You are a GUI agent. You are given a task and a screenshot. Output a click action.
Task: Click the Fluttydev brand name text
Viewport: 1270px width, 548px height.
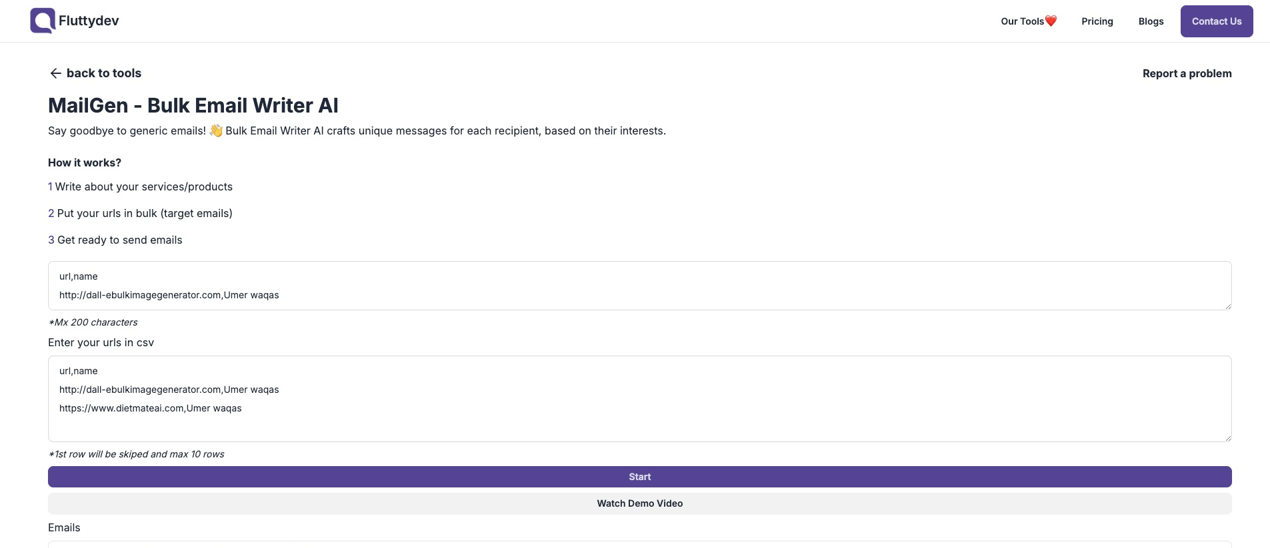click(89, 21)
